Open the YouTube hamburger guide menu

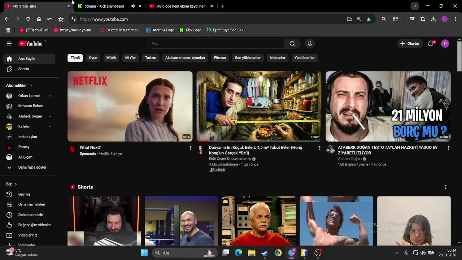[9, 44]
